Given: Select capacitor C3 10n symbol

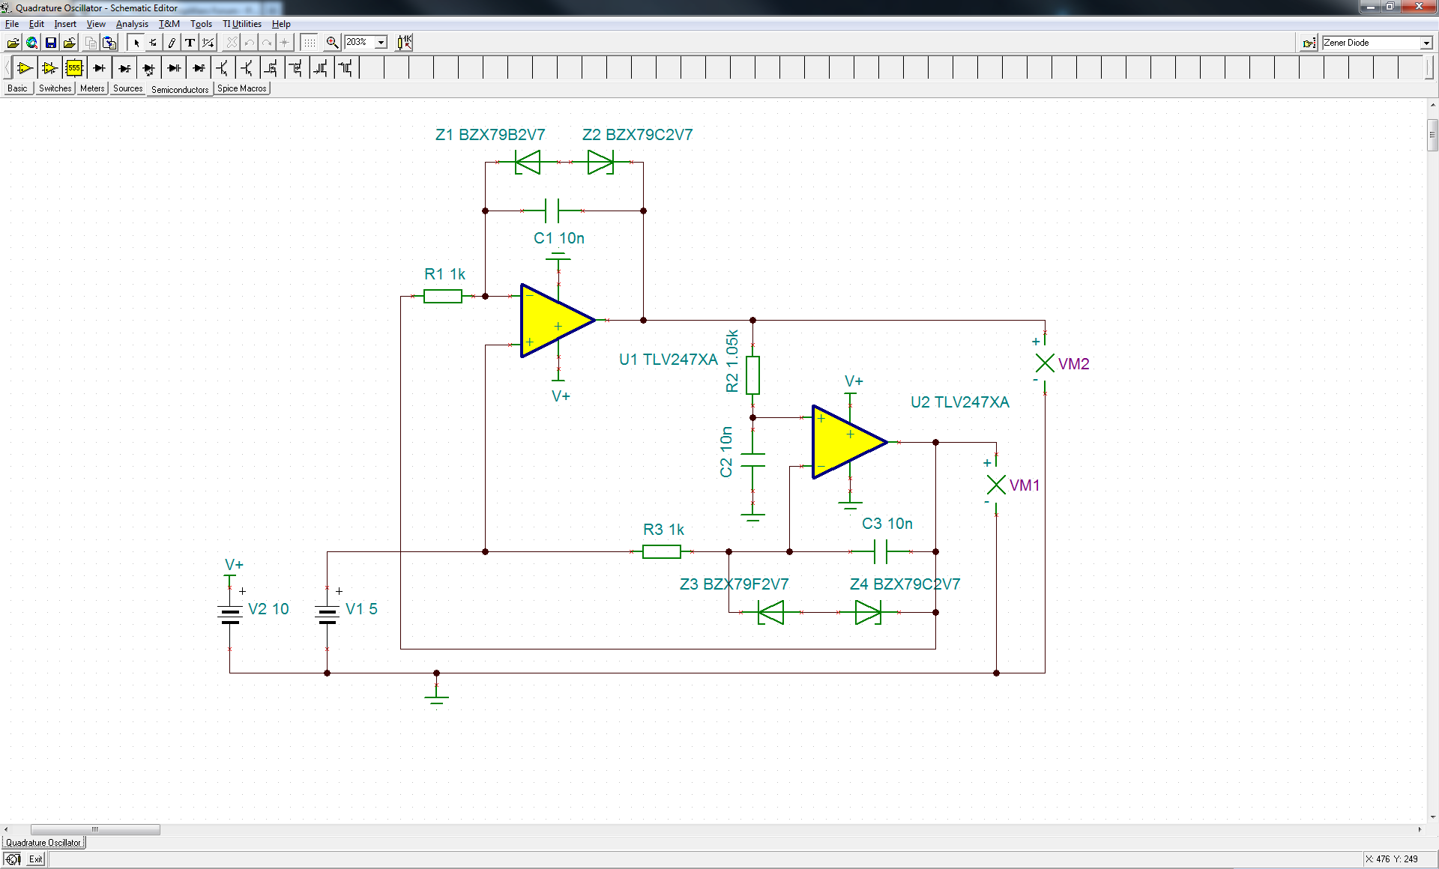Looking at the screenshot, I should (x=881, y=551).
